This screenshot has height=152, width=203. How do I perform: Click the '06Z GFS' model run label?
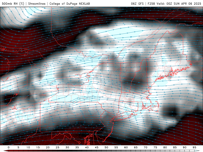(x=137, y=4)
